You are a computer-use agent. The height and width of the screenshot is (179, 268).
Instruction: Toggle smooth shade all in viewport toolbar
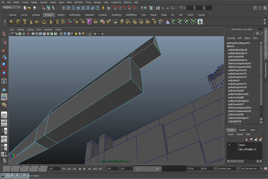coord(65,34)
